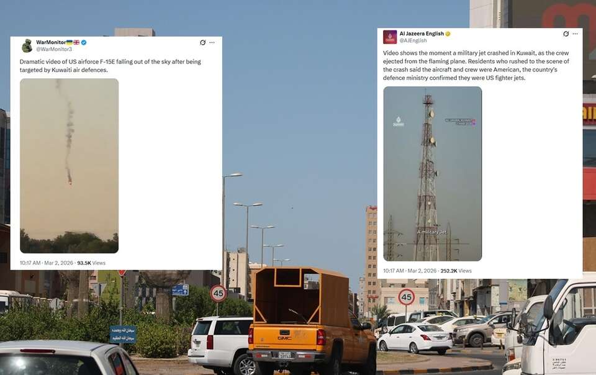Click the WarMonitor tweet text
The width and height of the screenshot is (596, 375).
(111, 66)
